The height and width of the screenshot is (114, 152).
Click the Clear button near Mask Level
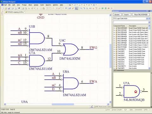(109, 107)
